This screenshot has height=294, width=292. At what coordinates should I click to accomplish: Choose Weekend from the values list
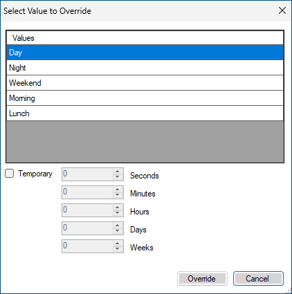145,83
